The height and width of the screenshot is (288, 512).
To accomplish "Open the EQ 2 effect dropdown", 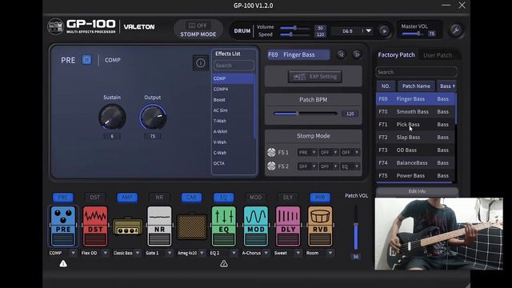I will pos(234,253).
